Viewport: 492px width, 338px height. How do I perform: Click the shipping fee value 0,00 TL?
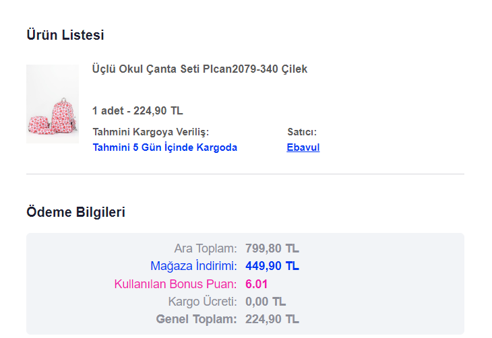pos(266,302)
